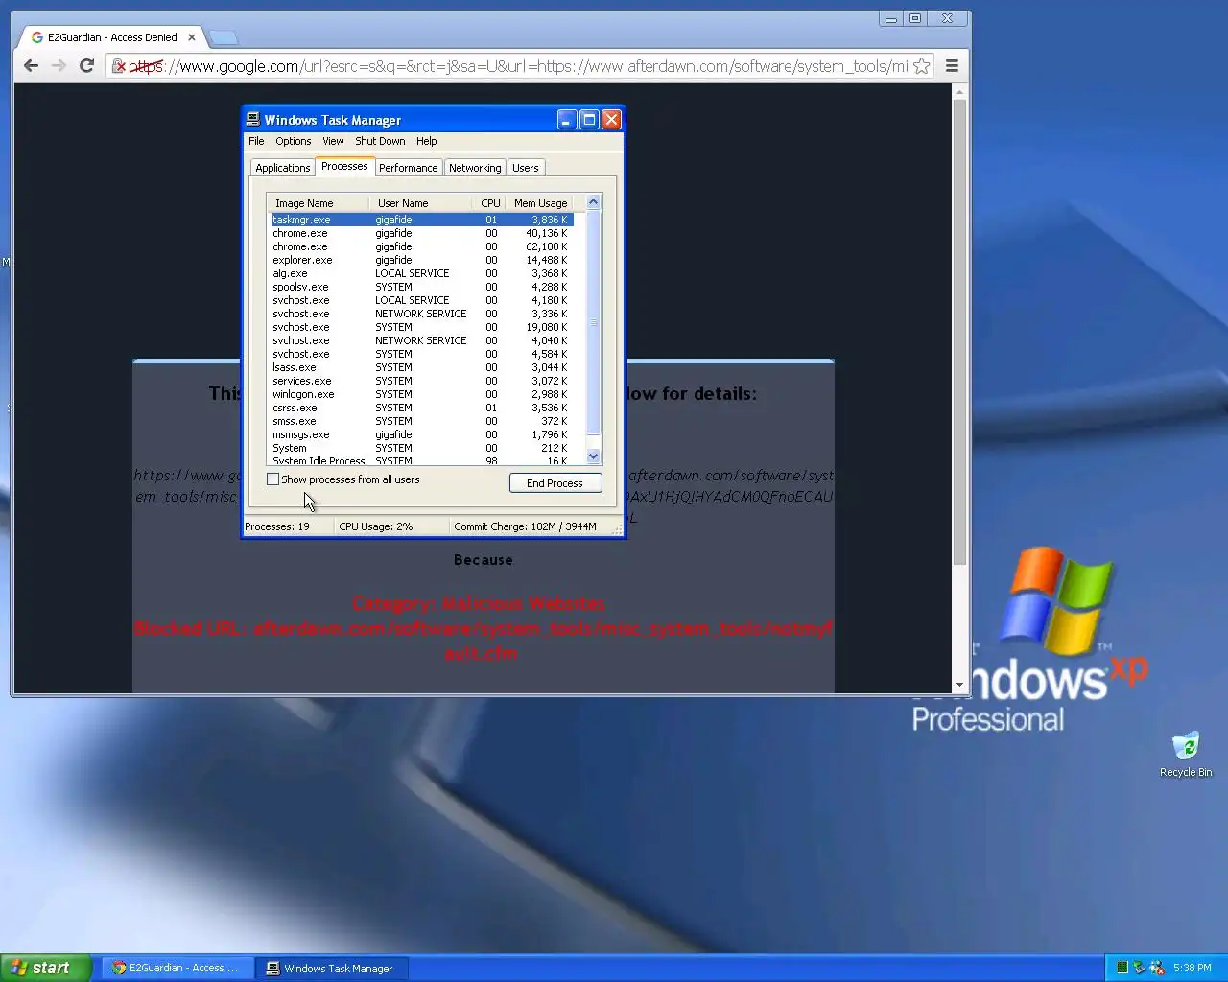Open Help menu in Task Manager

(426, 141)
